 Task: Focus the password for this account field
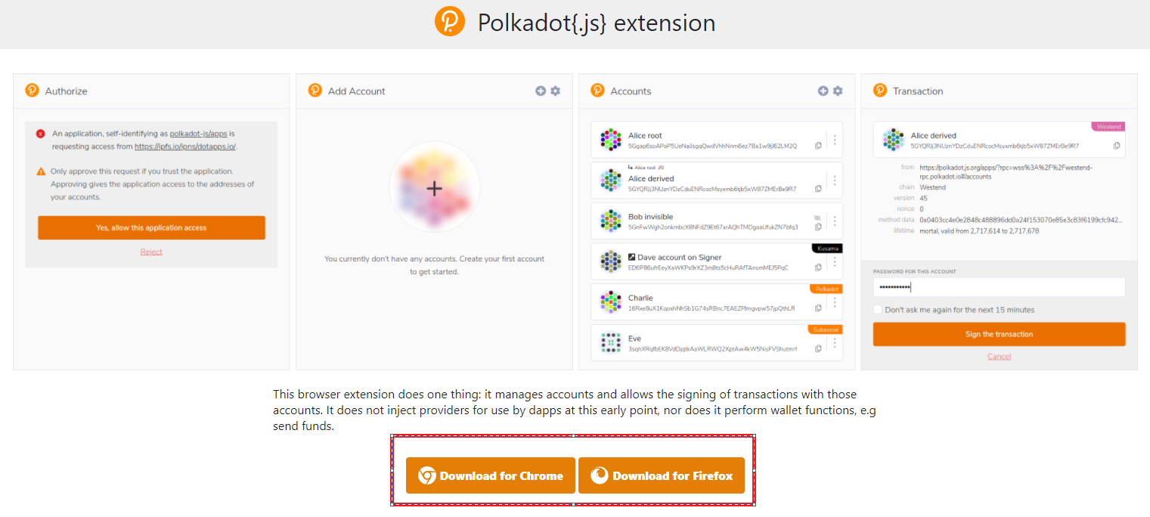999,287
